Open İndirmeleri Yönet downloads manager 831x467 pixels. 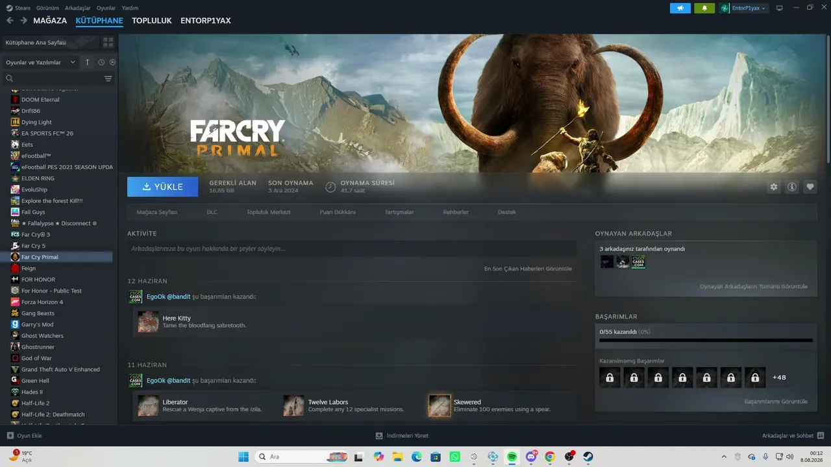coord(403,436)
